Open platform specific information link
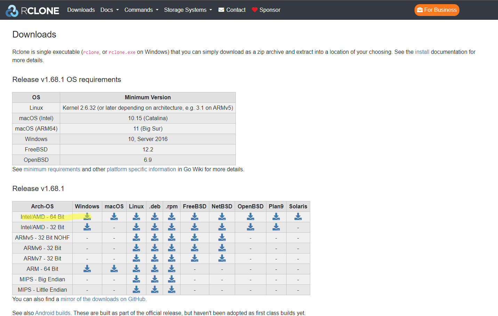The image size is (498, 316). (142, 169)
